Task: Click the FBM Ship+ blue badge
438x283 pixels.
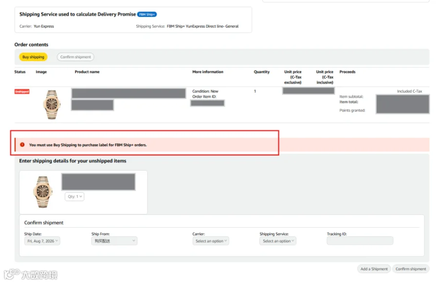Action: click(147, 14)
